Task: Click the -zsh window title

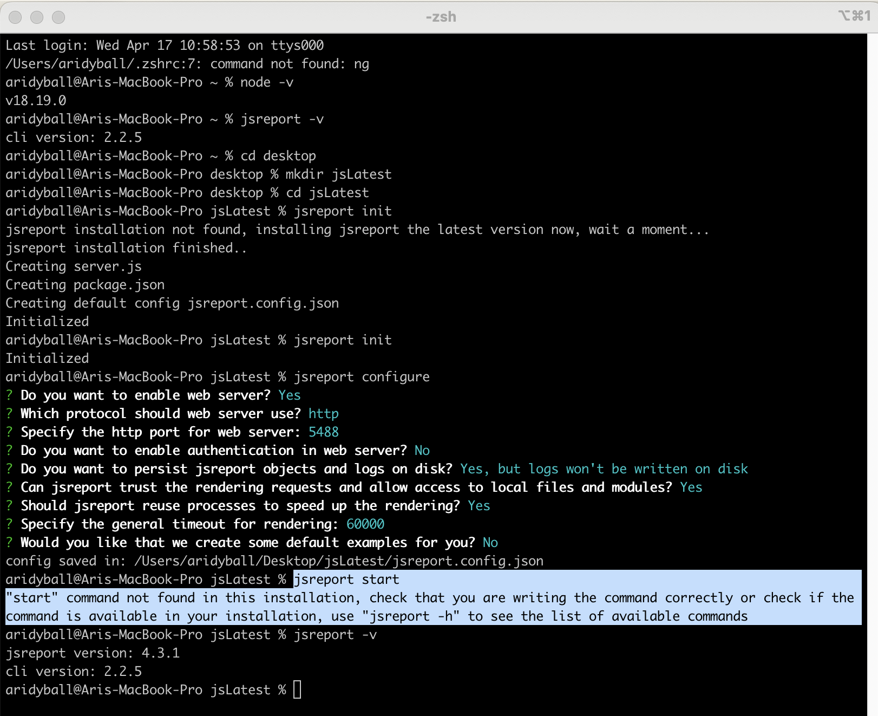Action: (440, 17)
